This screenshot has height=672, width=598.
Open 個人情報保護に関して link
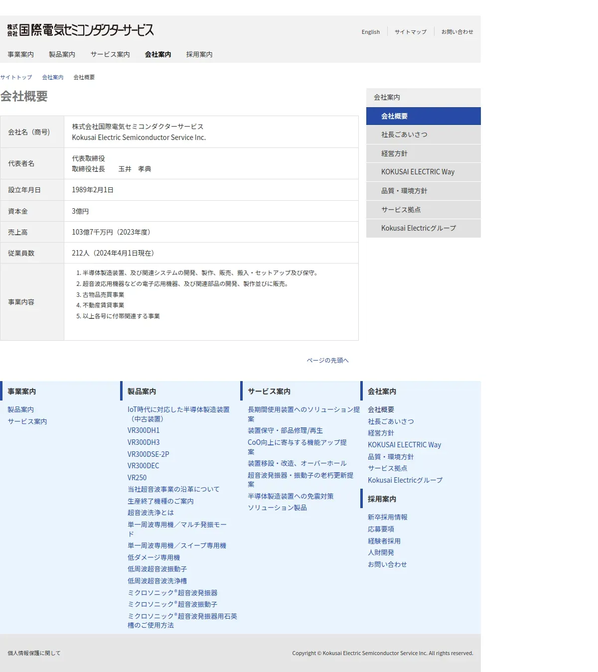coord(34,653)
